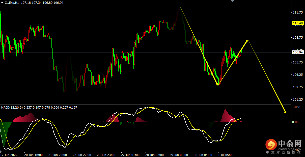Click the 111.75 price axis value
The height and width of the screenshot is (157, 305).
click(298, 13)
